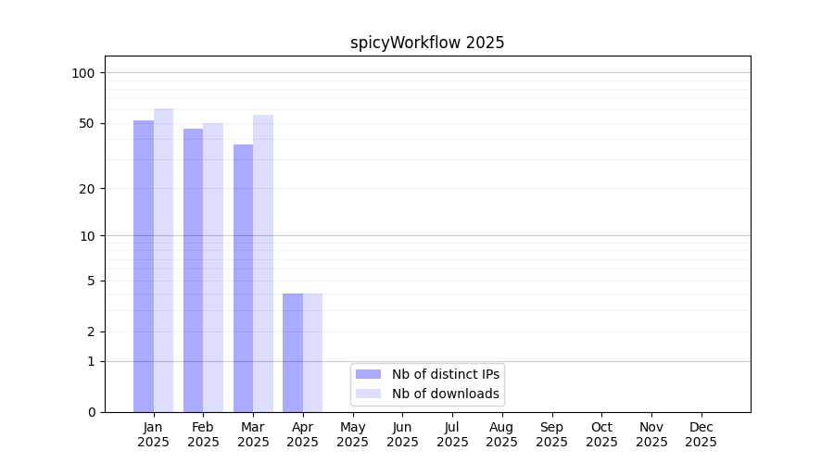Click the chart title spicyWorkflow 2025

(x=427, y=43)
